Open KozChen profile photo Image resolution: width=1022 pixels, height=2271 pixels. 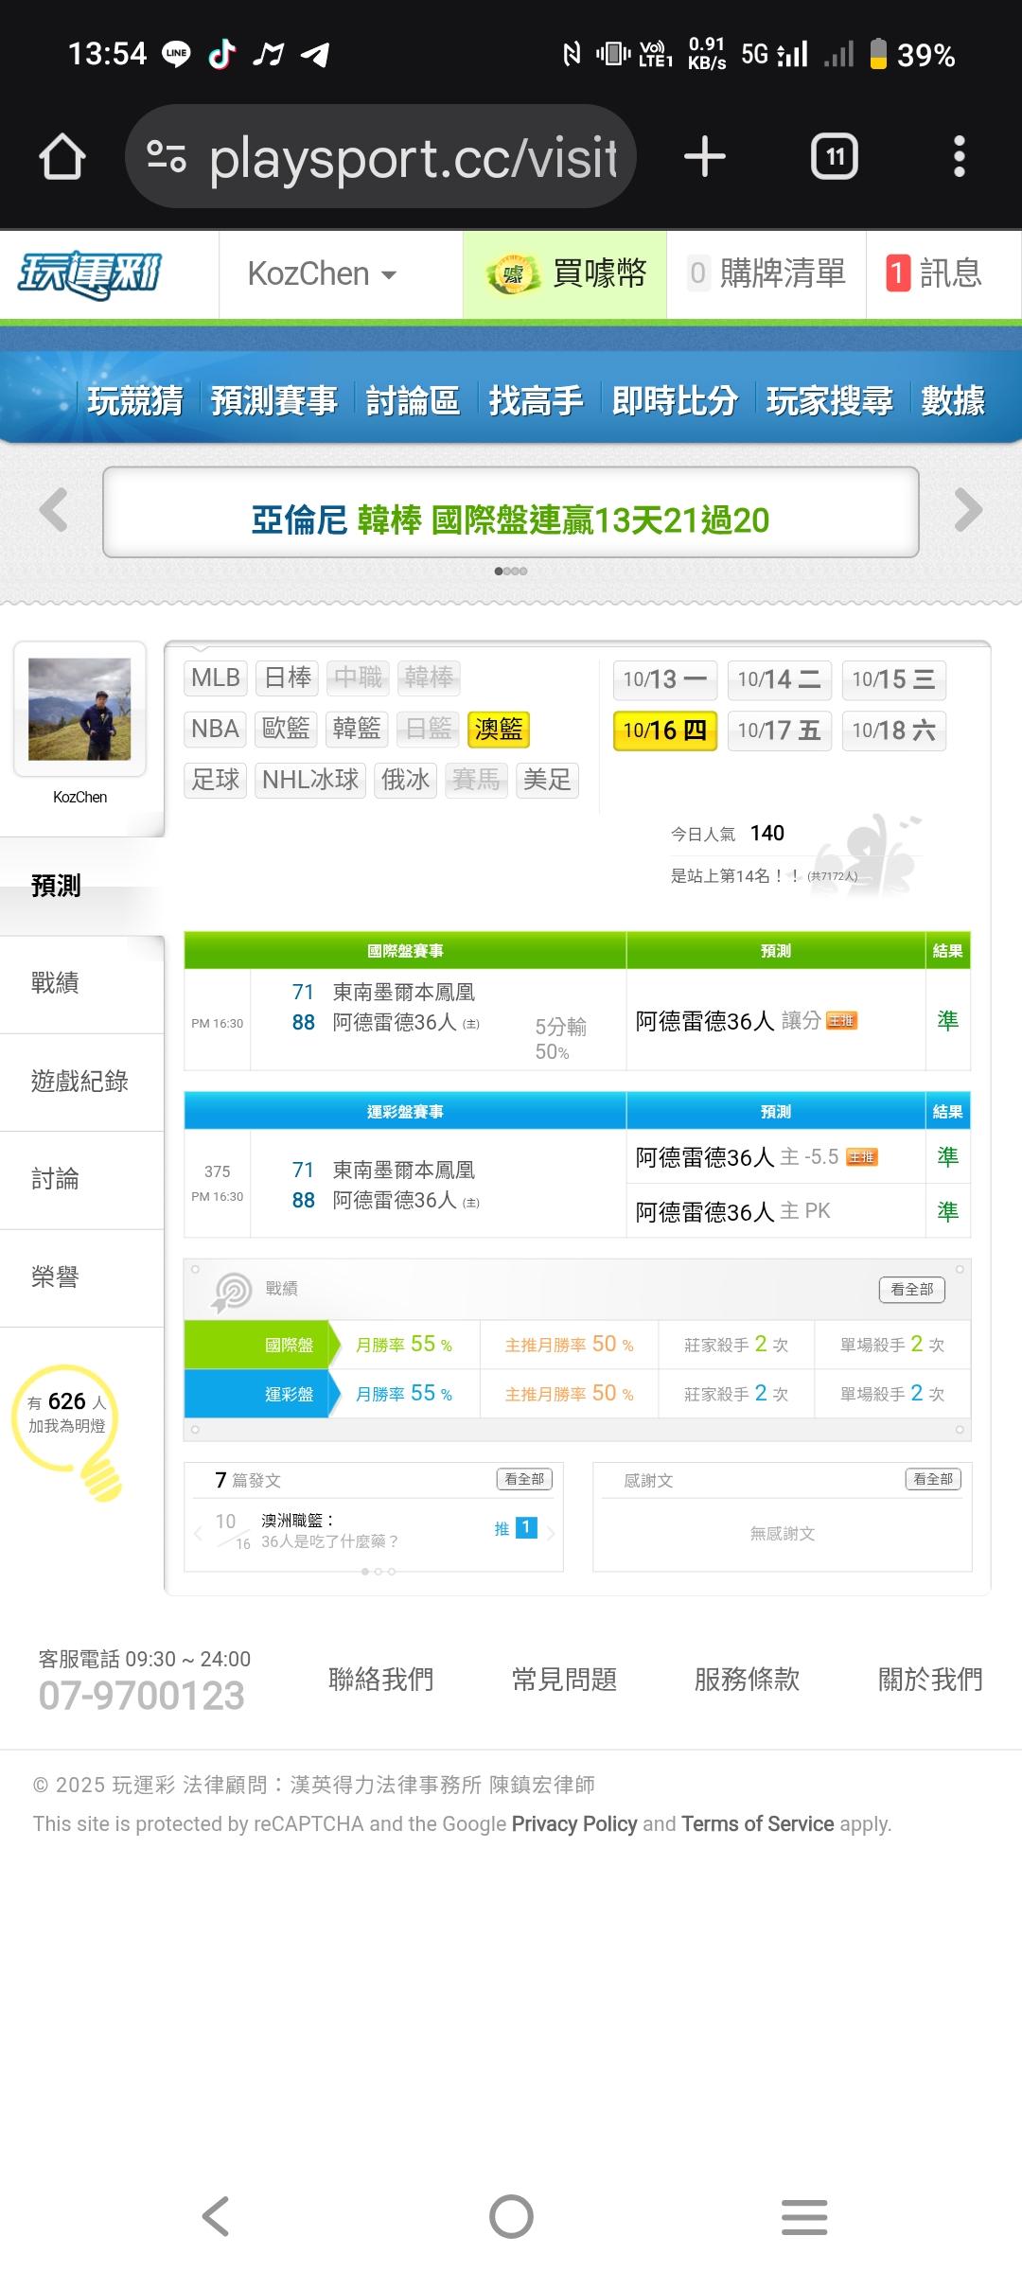[x=79, y=709]
